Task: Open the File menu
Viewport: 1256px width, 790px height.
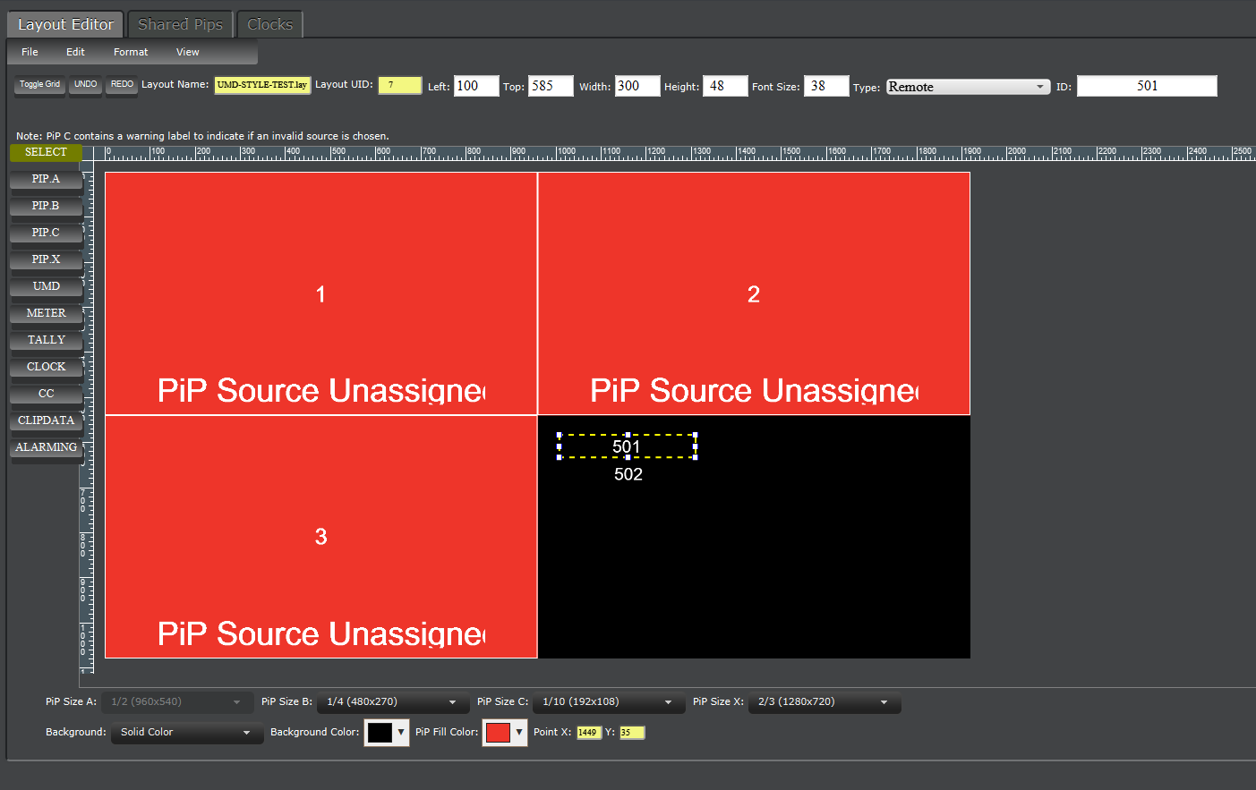Action: point(30,52)
